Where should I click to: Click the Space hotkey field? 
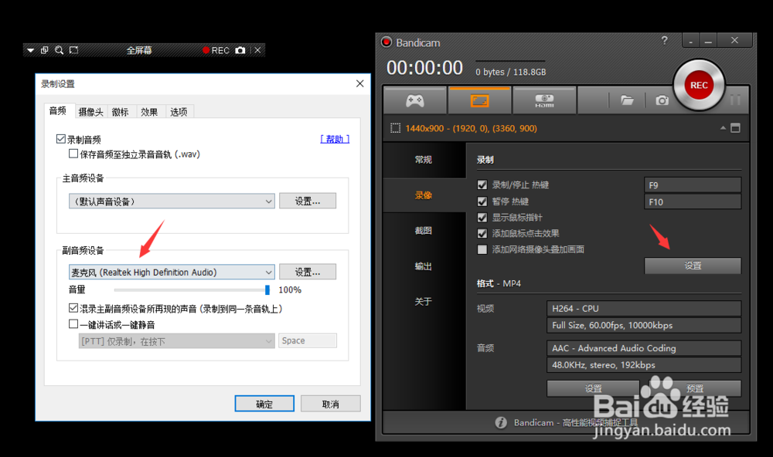308,340
